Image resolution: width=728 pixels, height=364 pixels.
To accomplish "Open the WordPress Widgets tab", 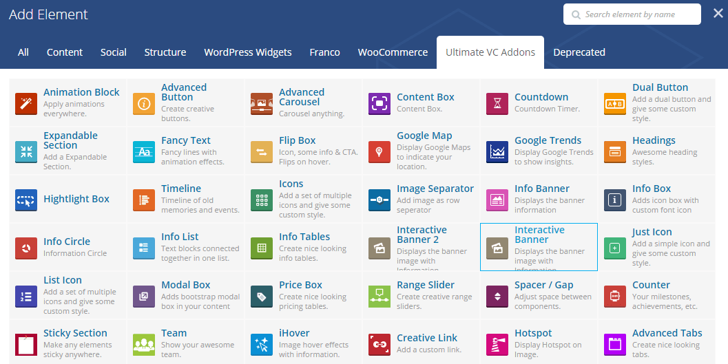I will 248,52.
